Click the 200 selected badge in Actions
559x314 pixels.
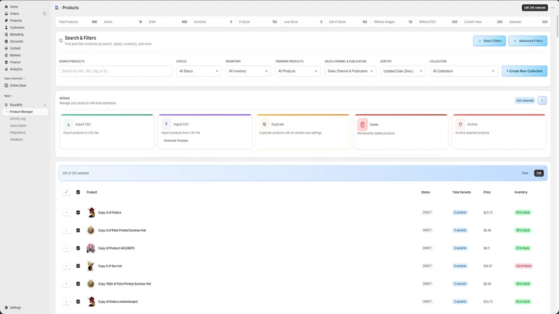coord(525,100)
